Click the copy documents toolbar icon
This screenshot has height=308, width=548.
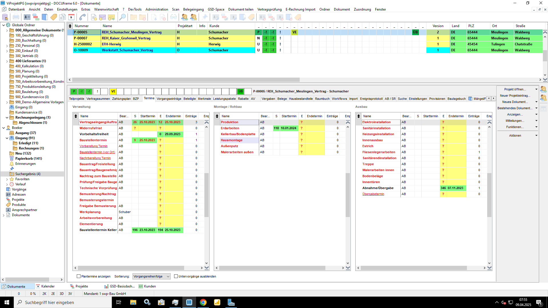(x=63, y=17)
